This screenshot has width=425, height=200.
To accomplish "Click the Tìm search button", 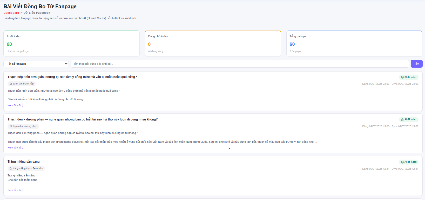I will point(417,64).
